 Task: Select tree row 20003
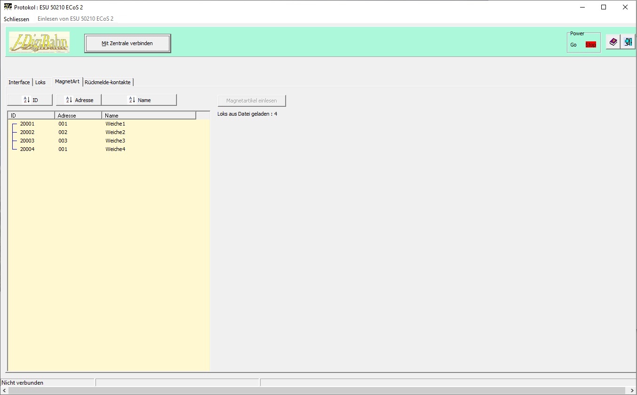click(x=109, y=141)
